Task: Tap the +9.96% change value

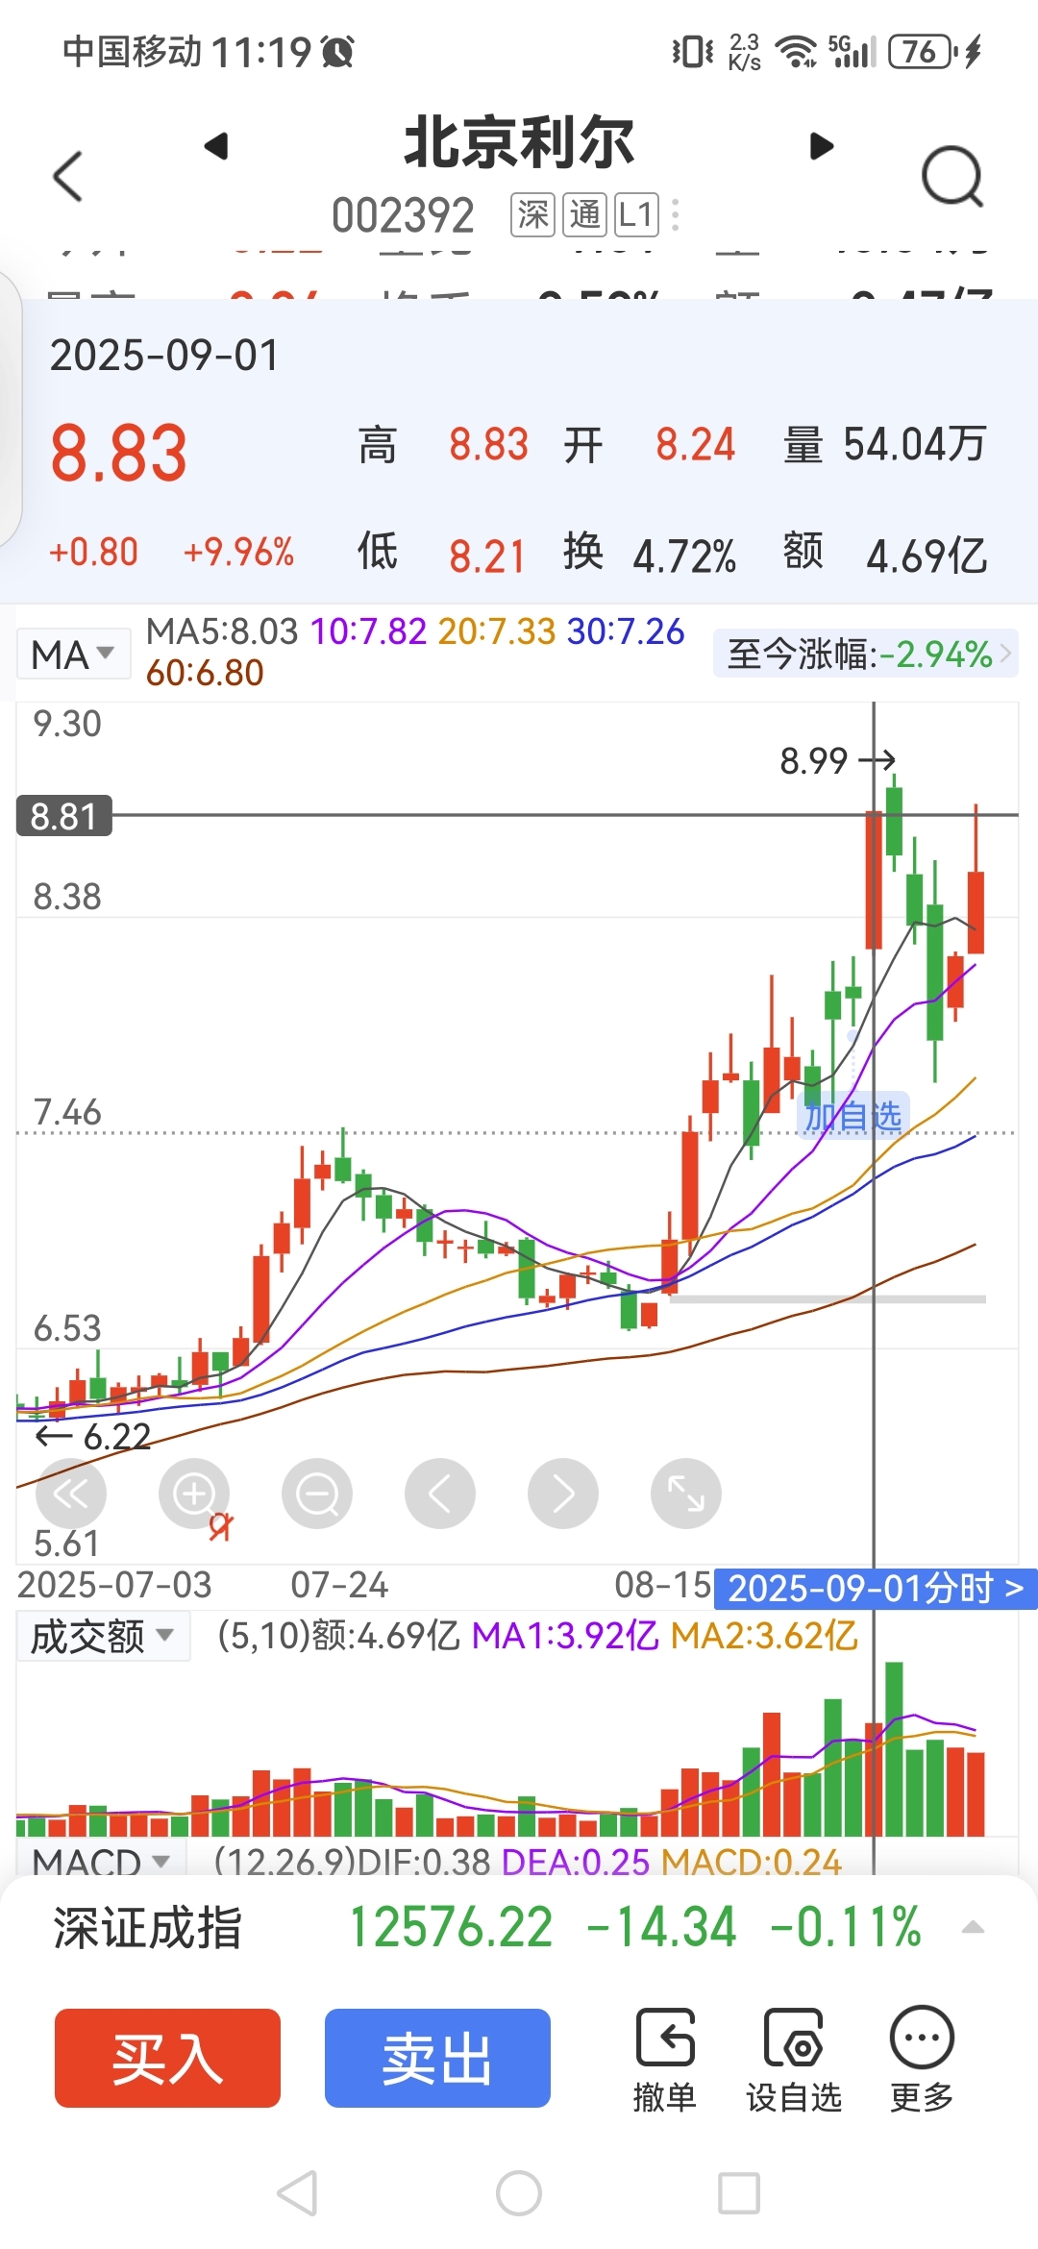Action: coord(238,553)
